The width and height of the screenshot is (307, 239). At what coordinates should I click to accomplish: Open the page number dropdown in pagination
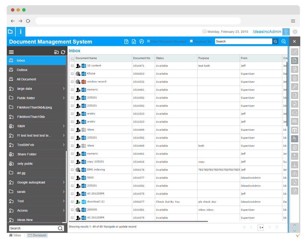tap(261, 227)
